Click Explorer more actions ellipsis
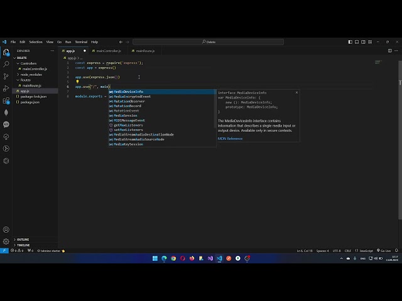402x301 pixels. [x=52, y=51]
